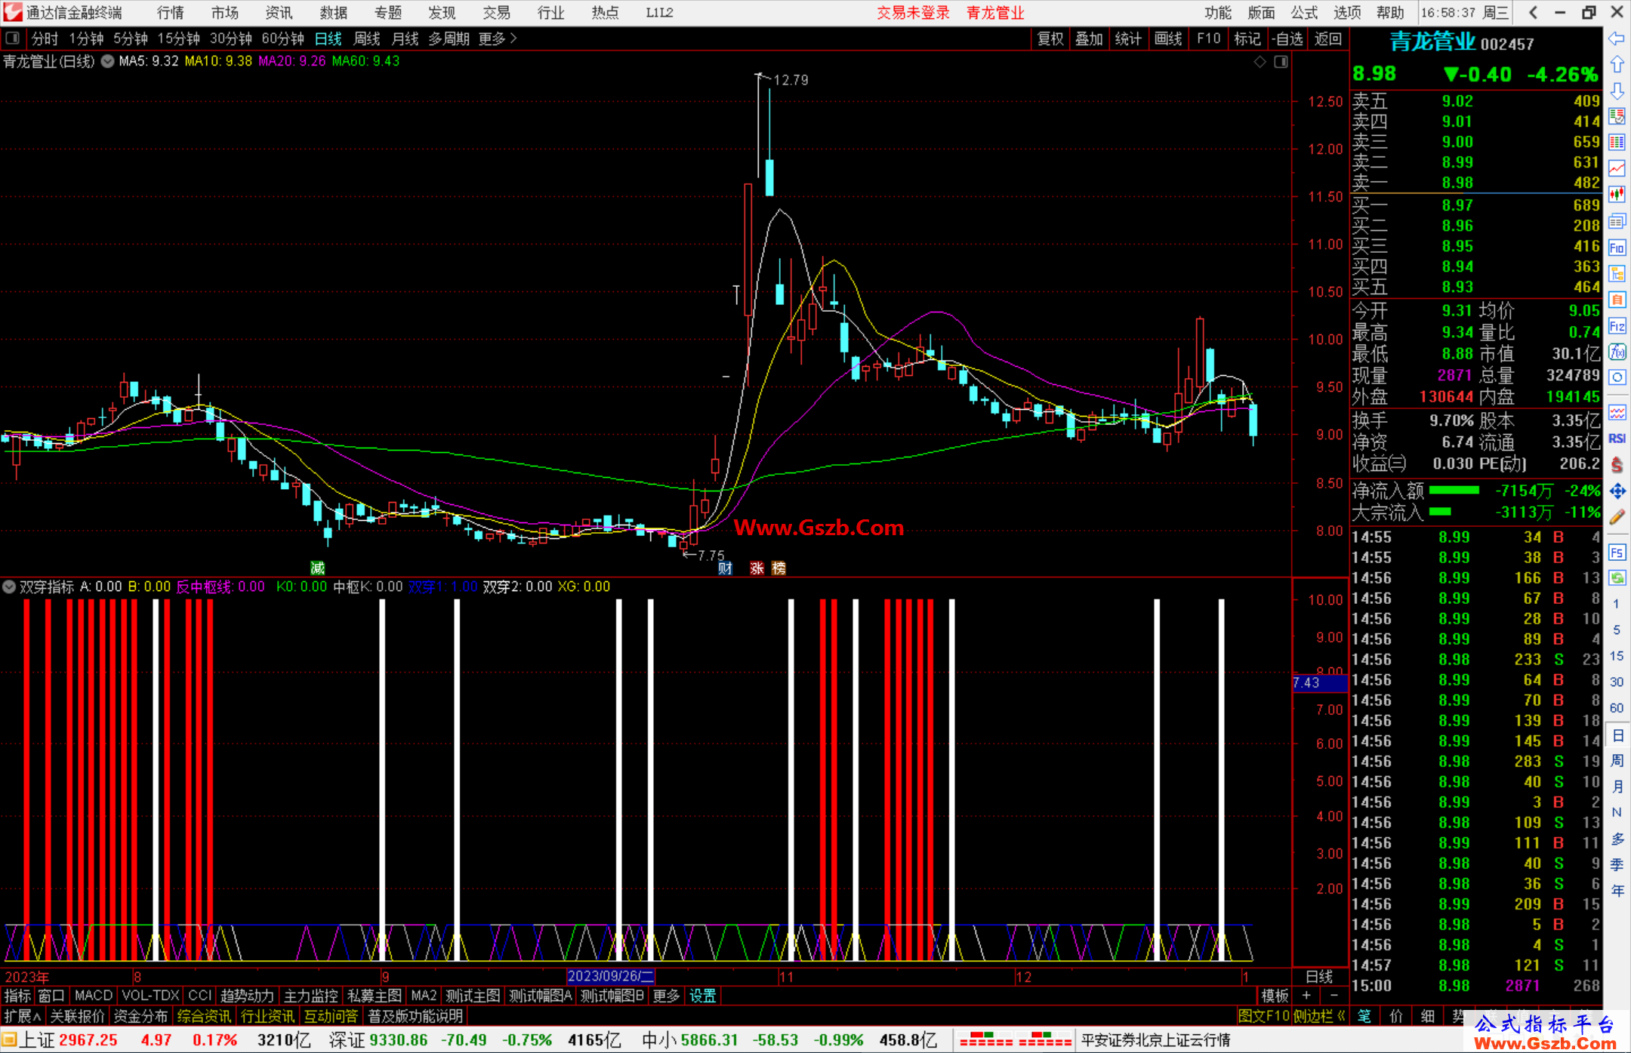Click the 统计 statistics button
Viewport: 1631px width, 1053px height.
(1128, 38)
